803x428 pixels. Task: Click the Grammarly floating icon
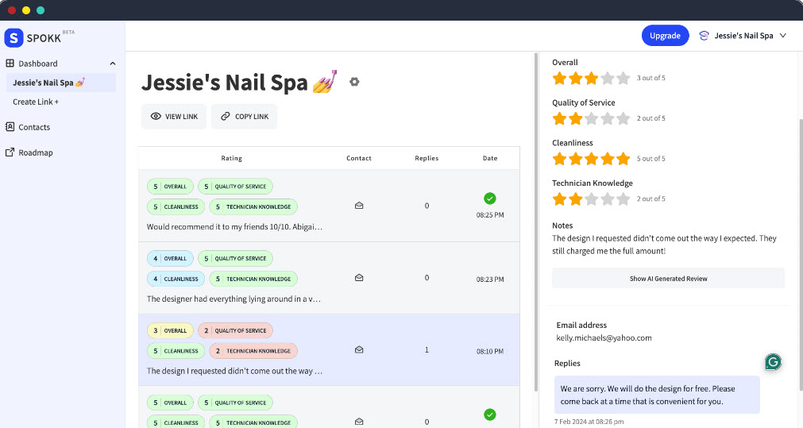pyautogui.click(x=773, y=362)
